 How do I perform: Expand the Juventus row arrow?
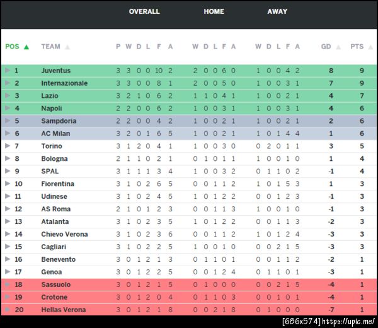pyautogui.click(x=8, y=71)
